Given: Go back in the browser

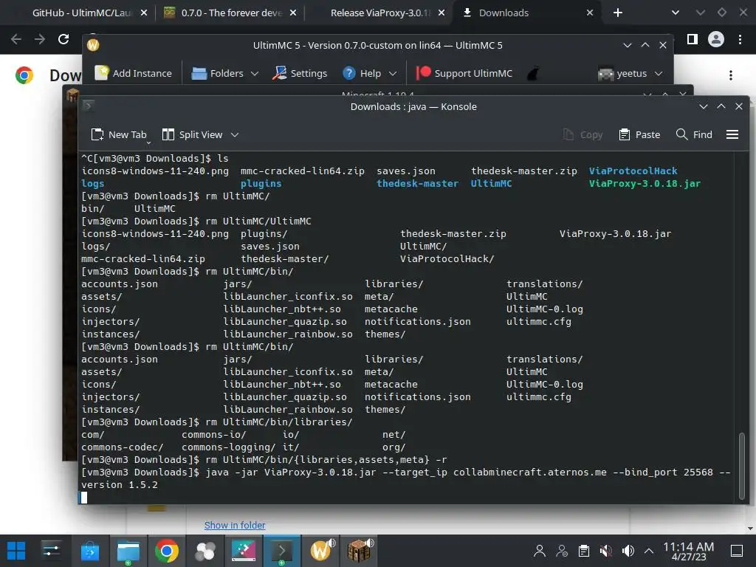Looking at the screenshot, I should point(16,39).
